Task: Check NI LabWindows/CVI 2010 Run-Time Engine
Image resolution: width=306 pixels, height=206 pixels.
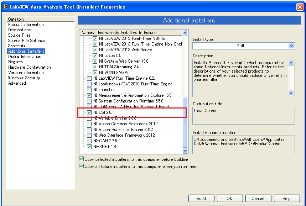Action: (x=89, y=84)
